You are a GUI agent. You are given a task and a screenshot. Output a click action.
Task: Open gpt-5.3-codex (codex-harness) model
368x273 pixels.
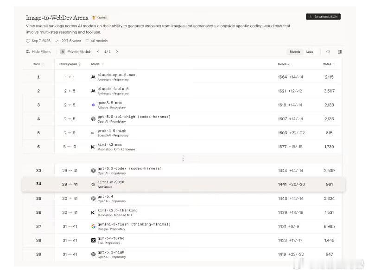pyautogui.click(x=130, y=168)
